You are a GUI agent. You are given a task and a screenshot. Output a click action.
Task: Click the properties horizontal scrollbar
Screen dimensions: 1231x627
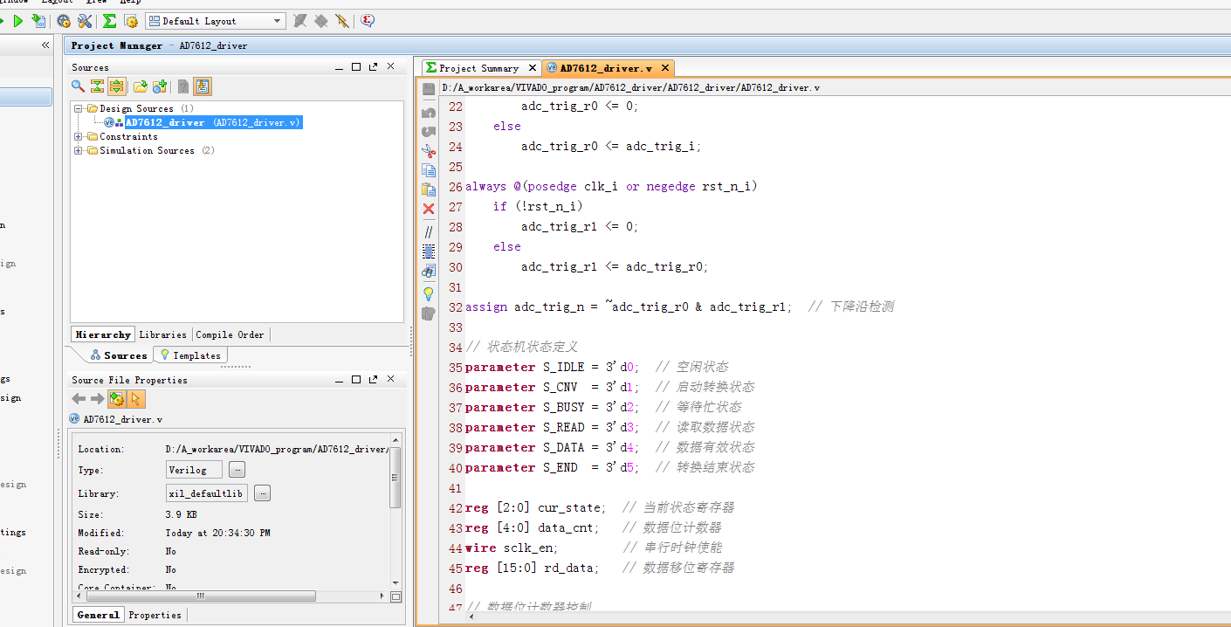(199, 596)
